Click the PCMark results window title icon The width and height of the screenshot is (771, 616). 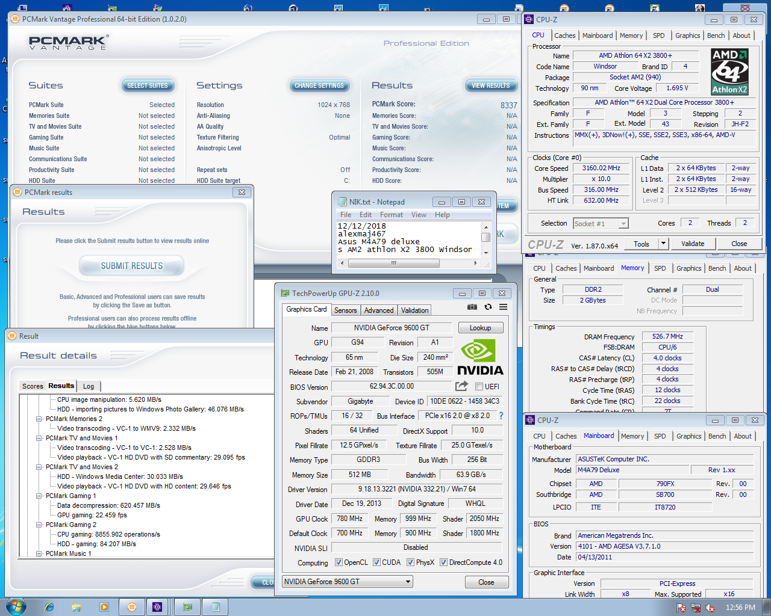[17, 192]
